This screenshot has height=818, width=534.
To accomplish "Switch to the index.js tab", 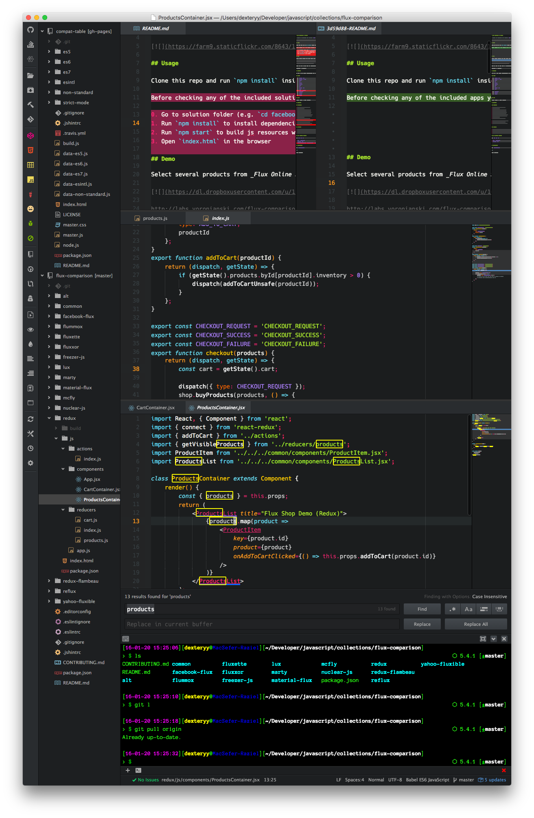I will pyautogui.click(x=218, y=218).
